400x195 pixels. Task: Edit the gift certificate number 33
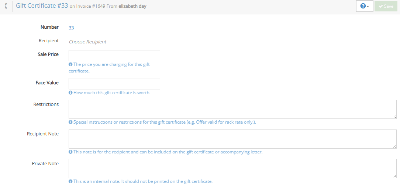71,28
